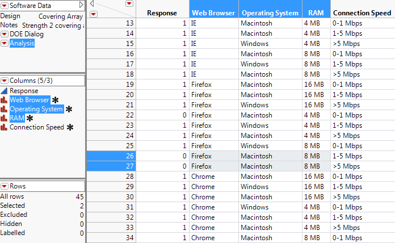The width and height of the screenshot is (395, 243).
Task: Select the Response column header
Action: tap(161, 12)
